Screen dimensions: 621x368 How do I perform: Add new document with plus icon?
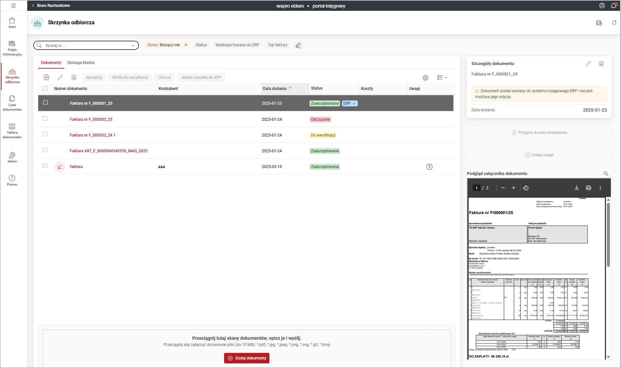click(46, 77)
